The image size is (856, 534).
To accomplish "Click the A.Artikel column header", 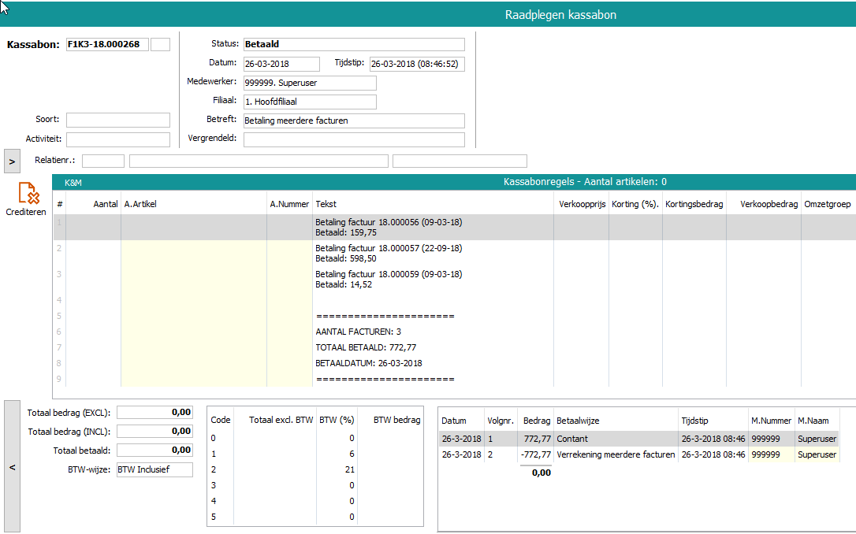I will point(141,204).
